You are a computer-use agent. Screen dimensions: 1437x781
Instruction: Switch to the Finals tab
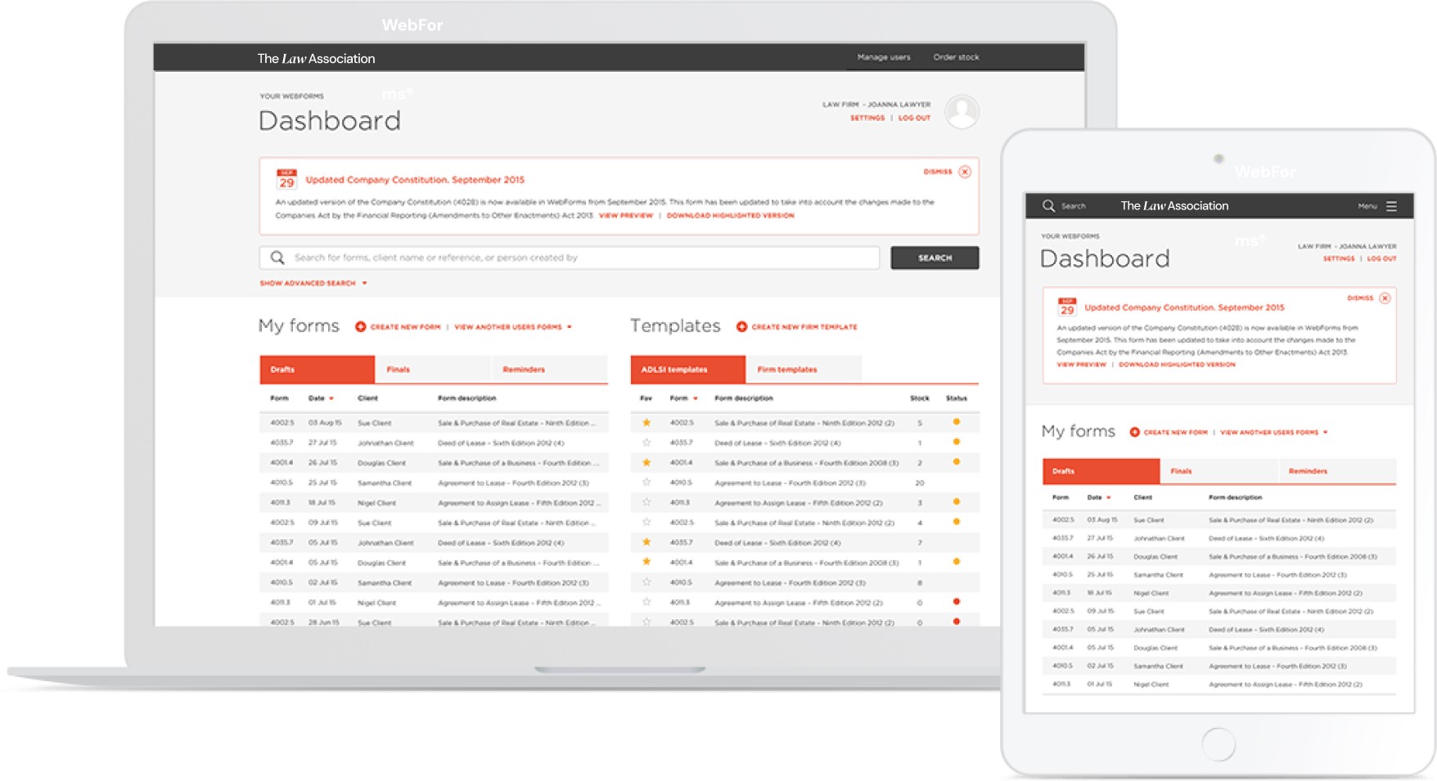coord(397,369)
